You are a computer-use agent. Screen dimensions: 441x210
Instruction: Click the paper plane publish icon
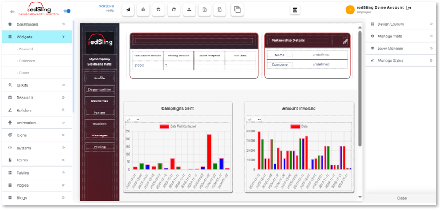(x=128, y=10)
